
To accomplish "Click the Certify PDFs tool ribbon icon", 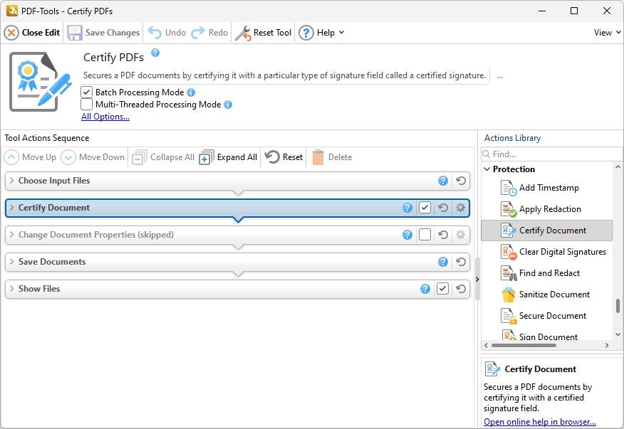I will point(41,82).
